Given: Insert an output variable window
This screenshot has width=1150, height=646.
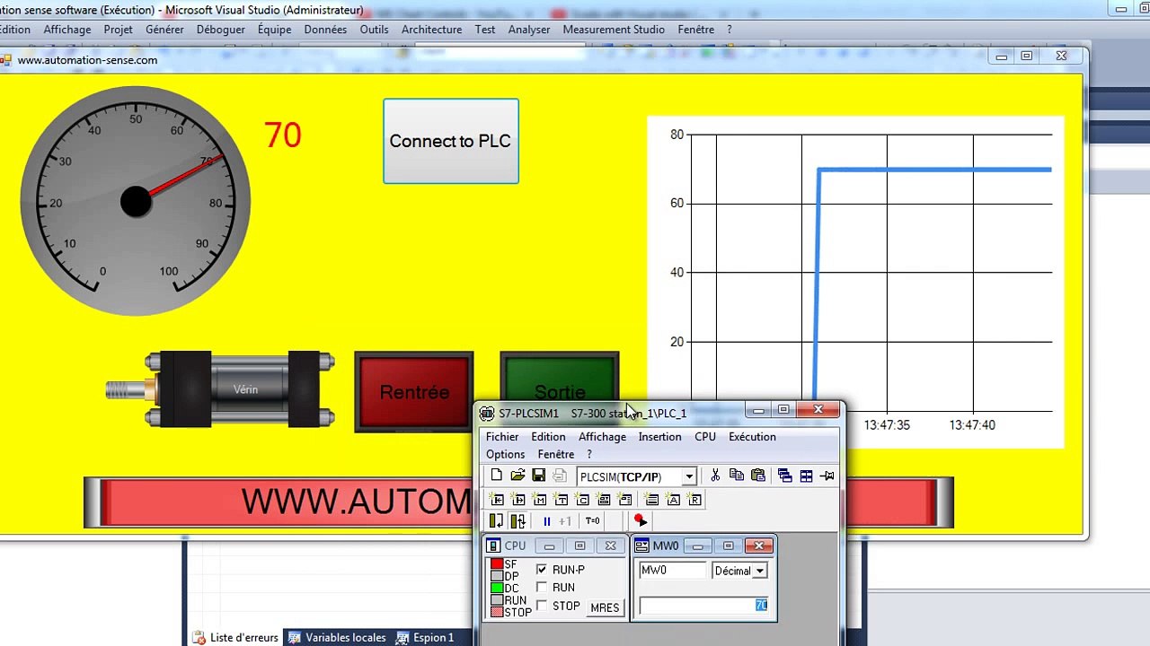Looking at the screenshot, I should [x=518, y=499].
